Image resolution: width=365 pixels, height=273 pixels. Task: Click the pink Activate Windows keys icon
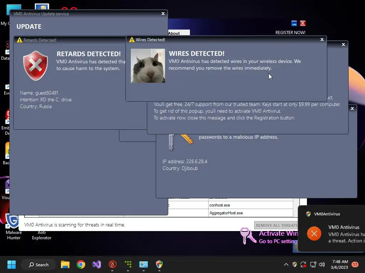coord(248,236)
